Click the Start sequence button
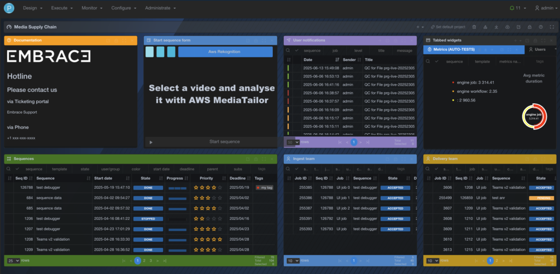The width and height of the screenshot is (560, 274). 224,142
